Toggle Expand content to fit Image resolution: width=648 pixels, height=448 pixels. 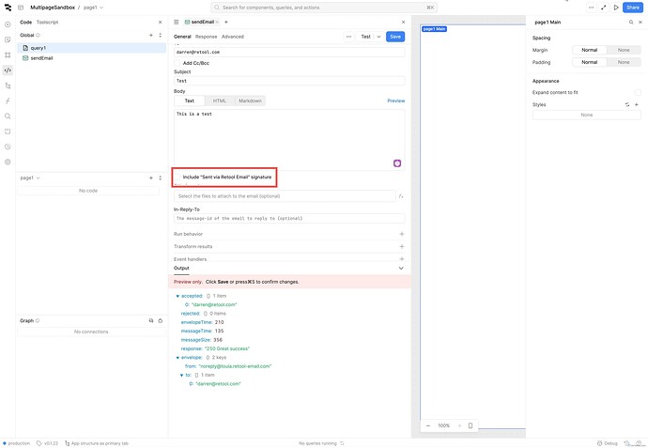click(x=636, y=92)
